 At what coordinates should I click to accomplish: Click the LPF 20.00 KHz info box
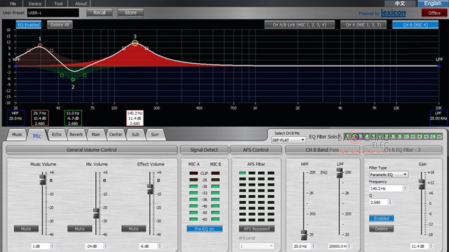coord(438,118)
